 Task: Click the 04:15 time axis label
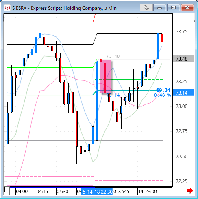click(x=42, y=192)
